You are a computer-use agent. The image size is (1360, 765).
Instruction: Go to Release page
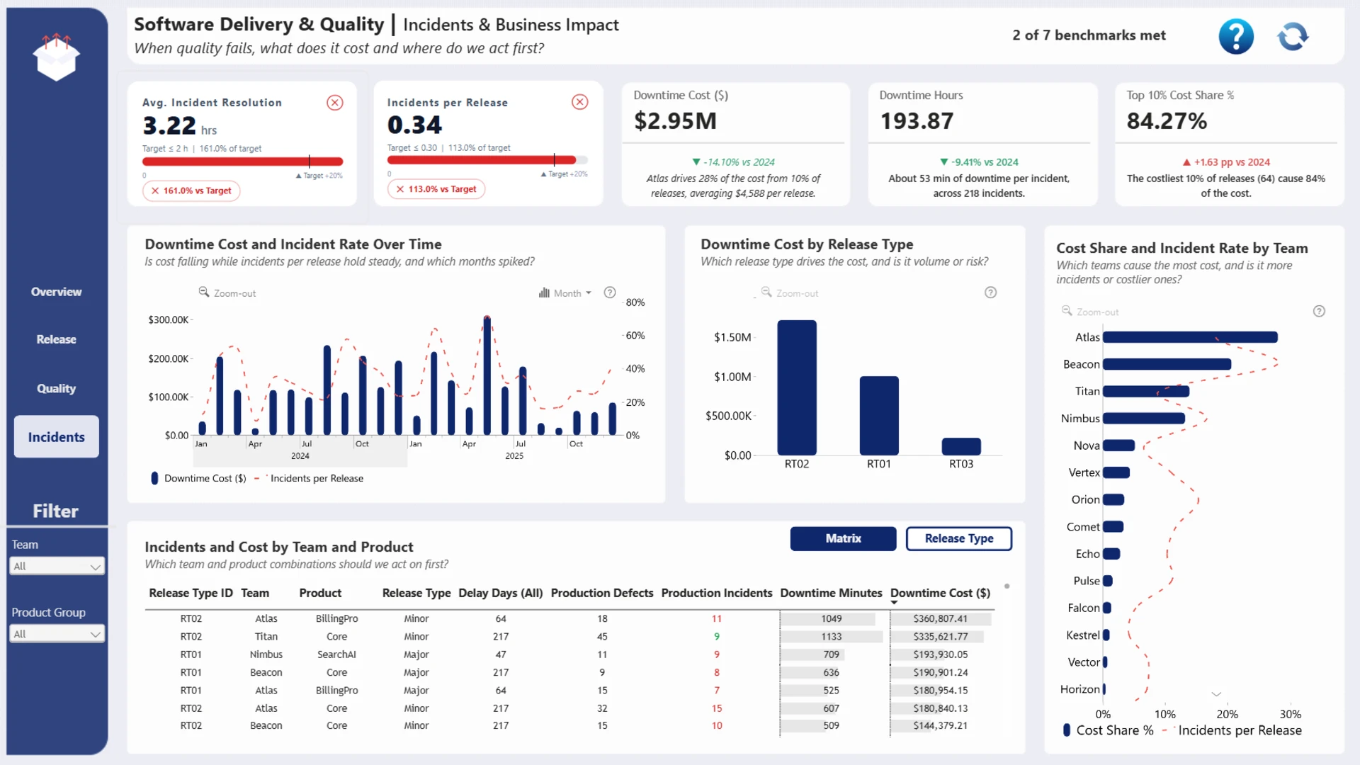tap(56, 339)
